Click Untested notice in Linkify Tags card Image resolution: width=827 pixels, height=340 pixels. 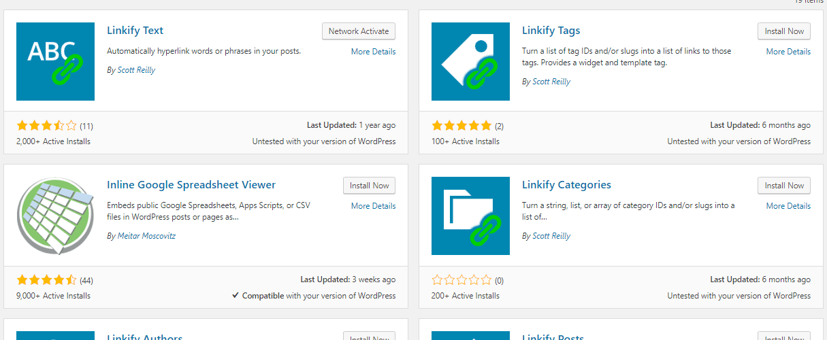pos(739,141)
